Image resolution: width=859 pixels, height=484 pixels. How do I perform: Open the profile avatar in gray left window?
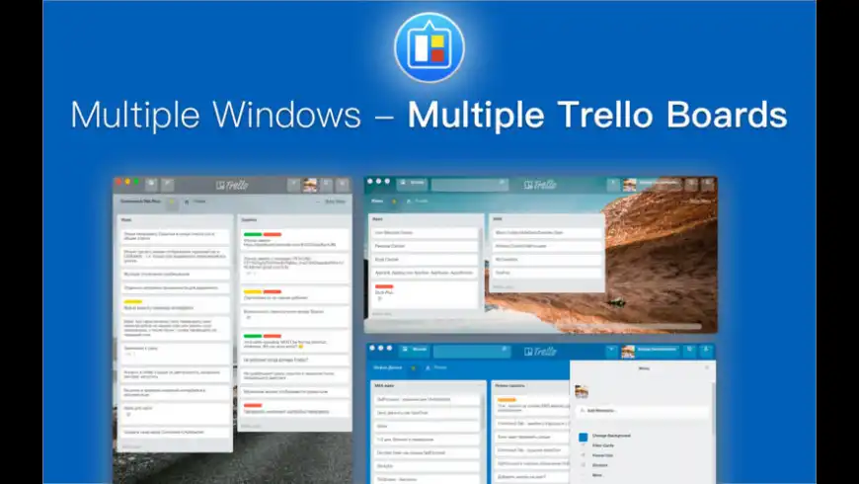point(310,186)
